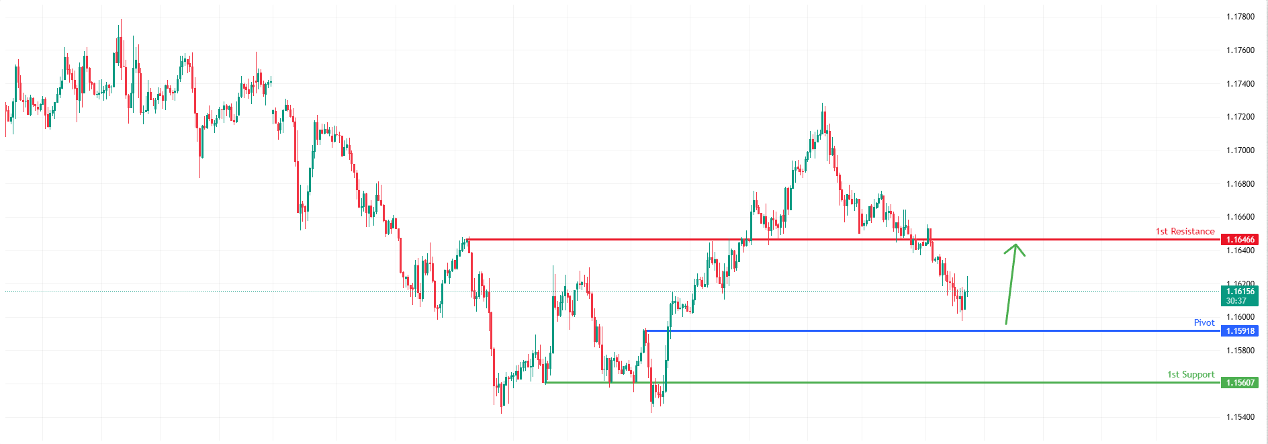Click the 1.16800 price axis label
Image resolution: width=1268 pixels, height=444 pixels.
[1240, 184]
